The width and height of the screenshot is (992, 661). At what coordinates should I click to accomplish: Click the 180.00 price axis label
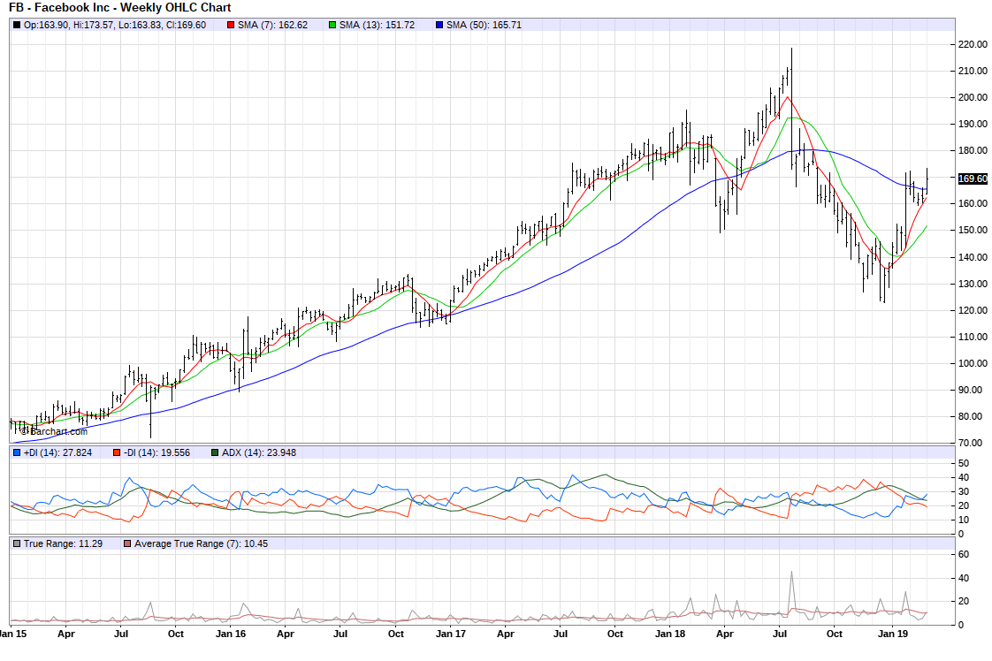(973, 150)
